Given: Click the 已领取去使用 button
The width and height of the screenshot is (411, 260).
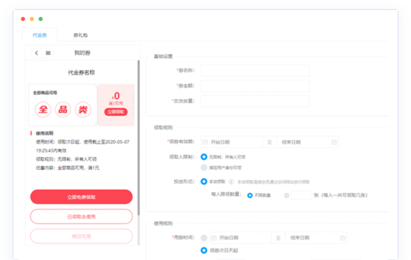Looking at the screenshot, I should tap(81, 217).
